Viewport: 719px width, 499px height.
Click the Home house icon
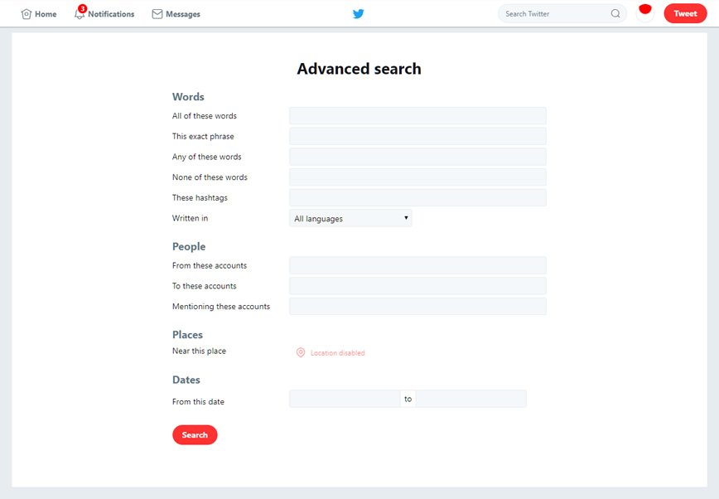27,14
